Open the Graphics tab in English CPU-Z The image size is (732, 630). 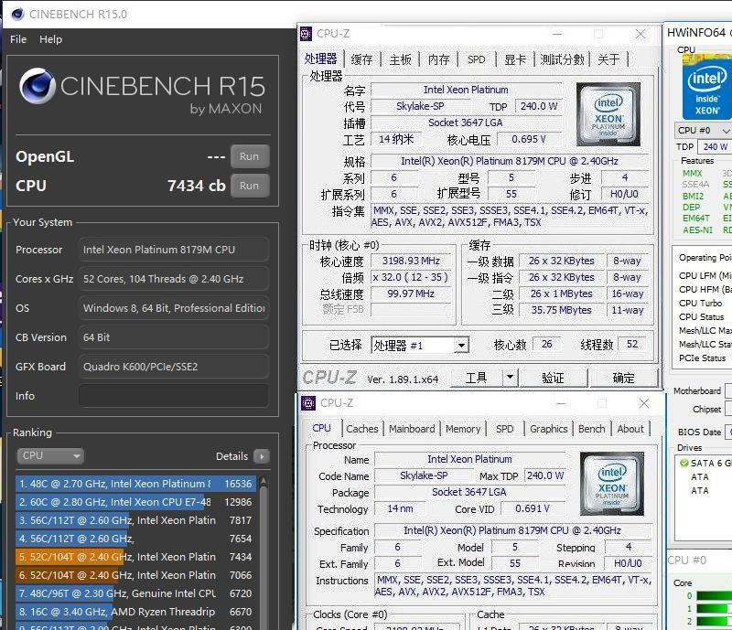point(548,429)
